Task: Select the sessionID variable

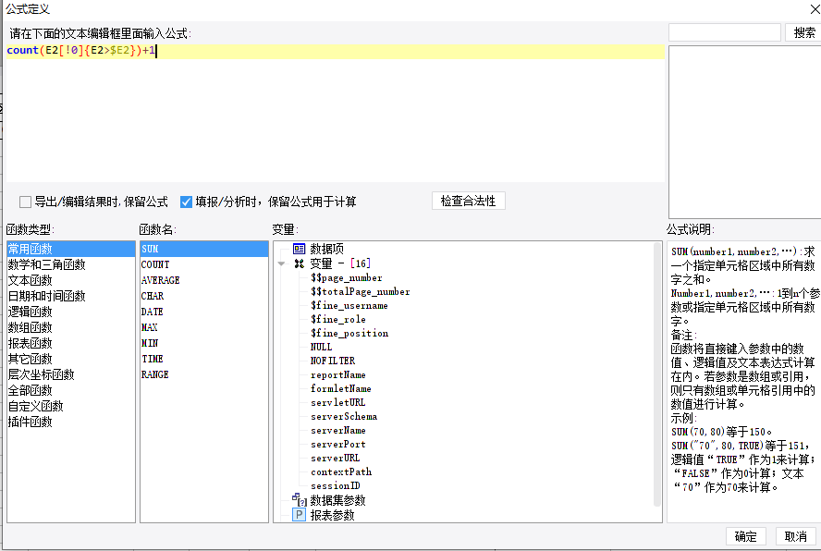Action: tap(335, 486)
